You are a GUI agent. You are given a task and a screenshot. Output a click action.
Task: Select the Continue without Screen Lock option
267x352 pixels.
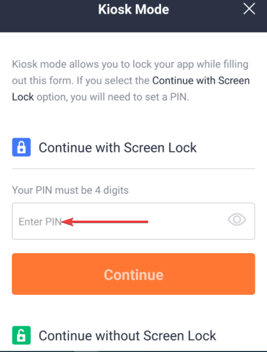(x=127, y=335)
